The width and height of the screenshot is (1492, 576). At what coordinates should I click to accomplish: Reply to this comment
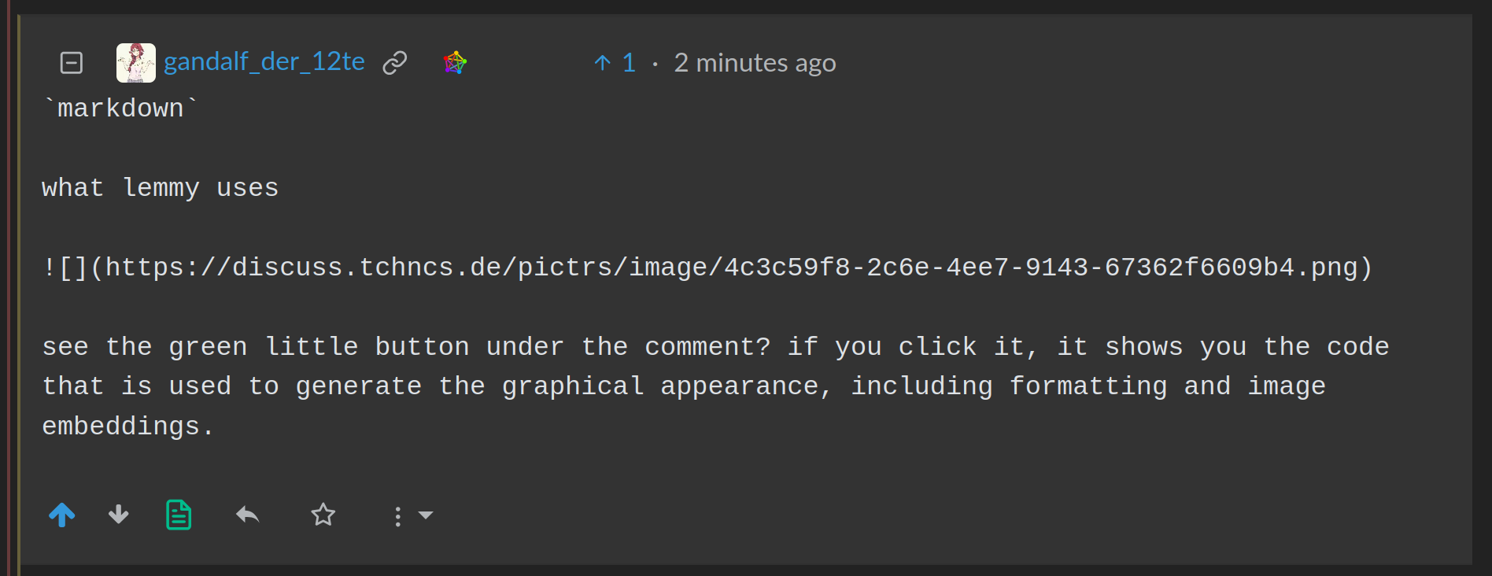tap(247, 515)
